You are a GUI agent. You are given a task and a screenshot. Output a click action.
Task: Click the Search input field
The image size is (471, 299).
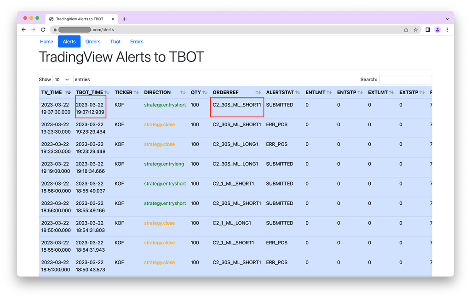click(x=406, y=79)
